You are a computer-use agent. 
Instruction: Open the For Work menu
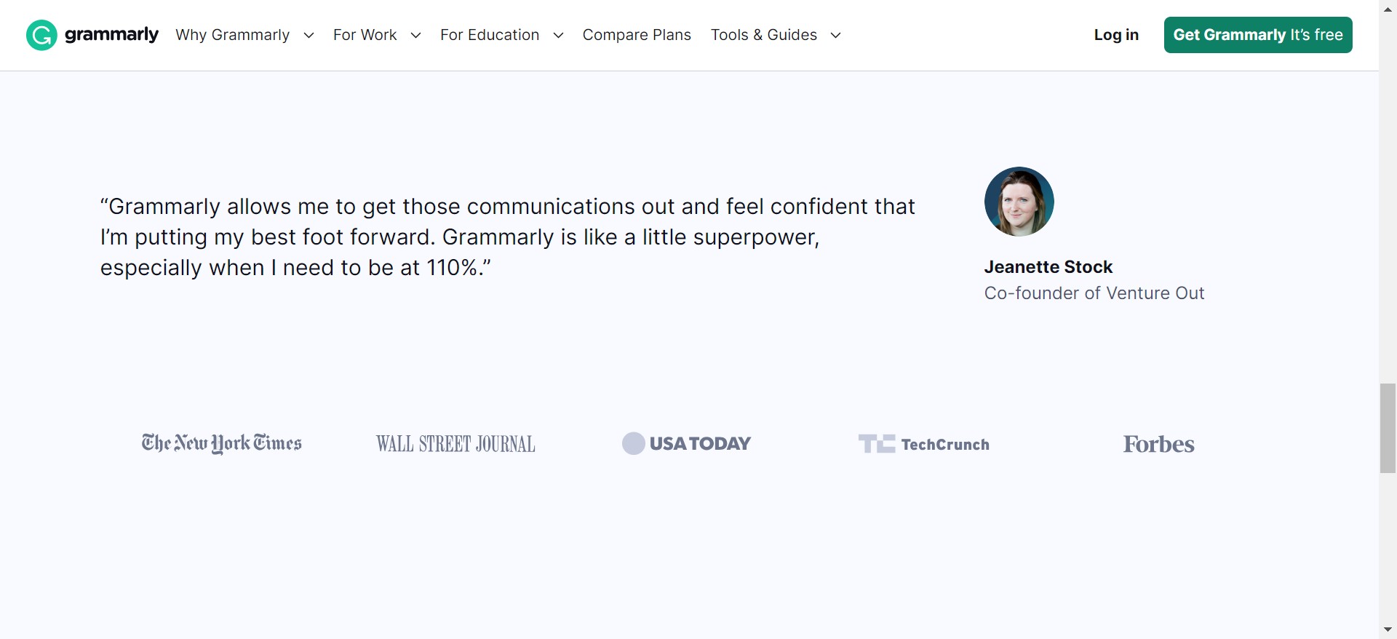tap(365, 35)
